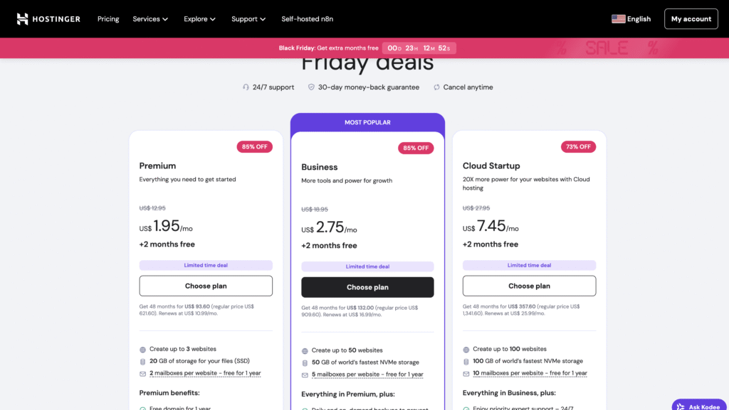This screenshot has width=729, height=410.
Task: Expand the Services dropdown menu
Action: (x=150, y=19)
